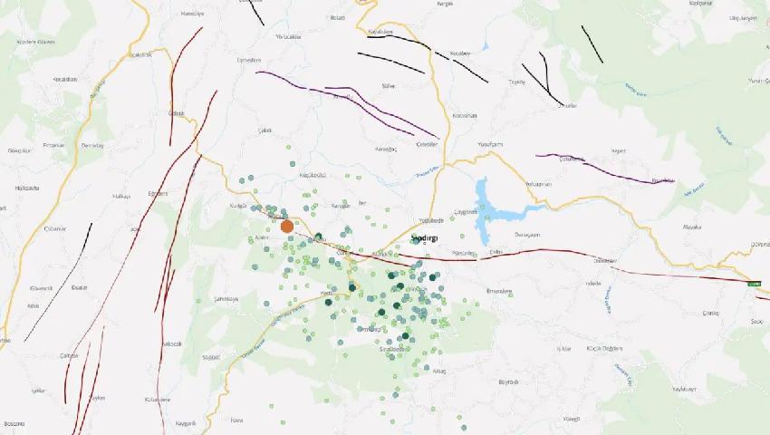Click the Yüreğil village label
This screenshot has height=435, width=770.
pyautogui.click(x=571, y=420)
